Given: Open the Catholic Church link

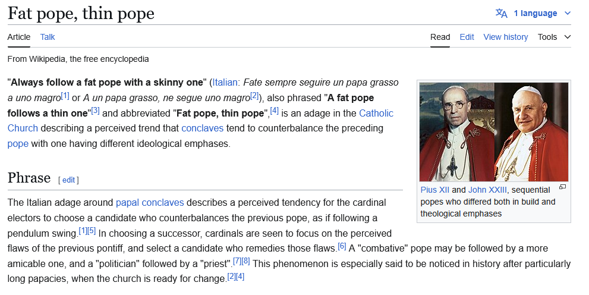Looking at the screenshot, I should 376,113.
